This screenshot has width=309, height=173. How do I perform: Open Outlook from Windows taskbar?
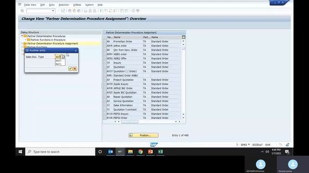[111, 152]
